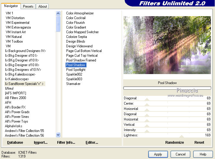The height and width of the screenshot is (159, 215).
Task: Pick the Sparkle003 filter
Action: point(74,79)
